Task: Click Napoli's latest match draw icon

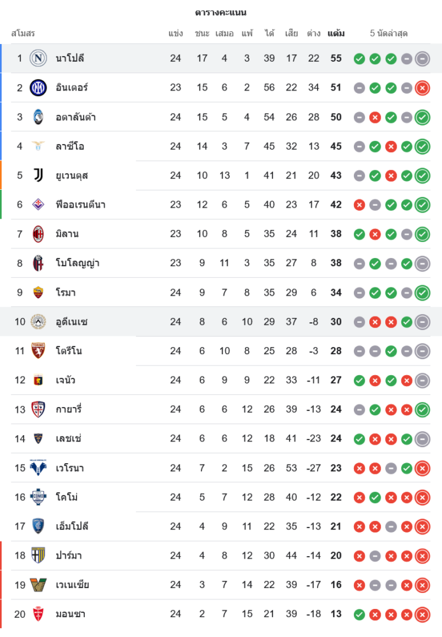Action: click(x=422, y=59)
